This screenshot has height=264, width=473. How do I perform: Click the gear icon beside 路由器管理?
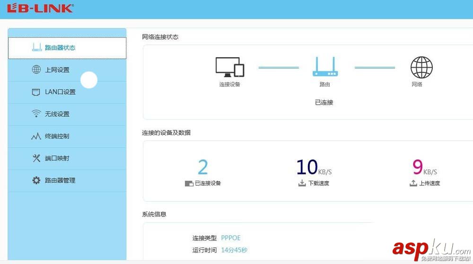click(x=36, y=180)
